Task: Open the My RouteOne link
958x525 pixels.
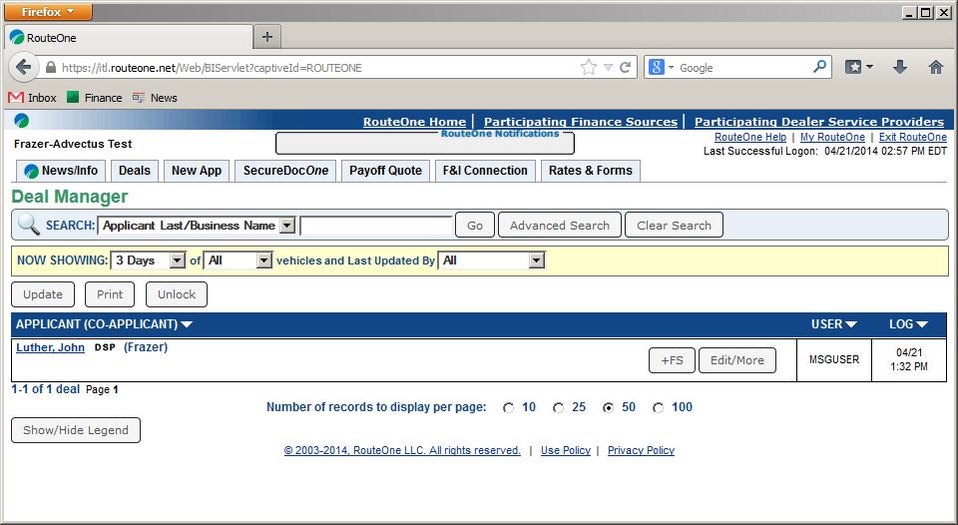Action: (832, 137)
